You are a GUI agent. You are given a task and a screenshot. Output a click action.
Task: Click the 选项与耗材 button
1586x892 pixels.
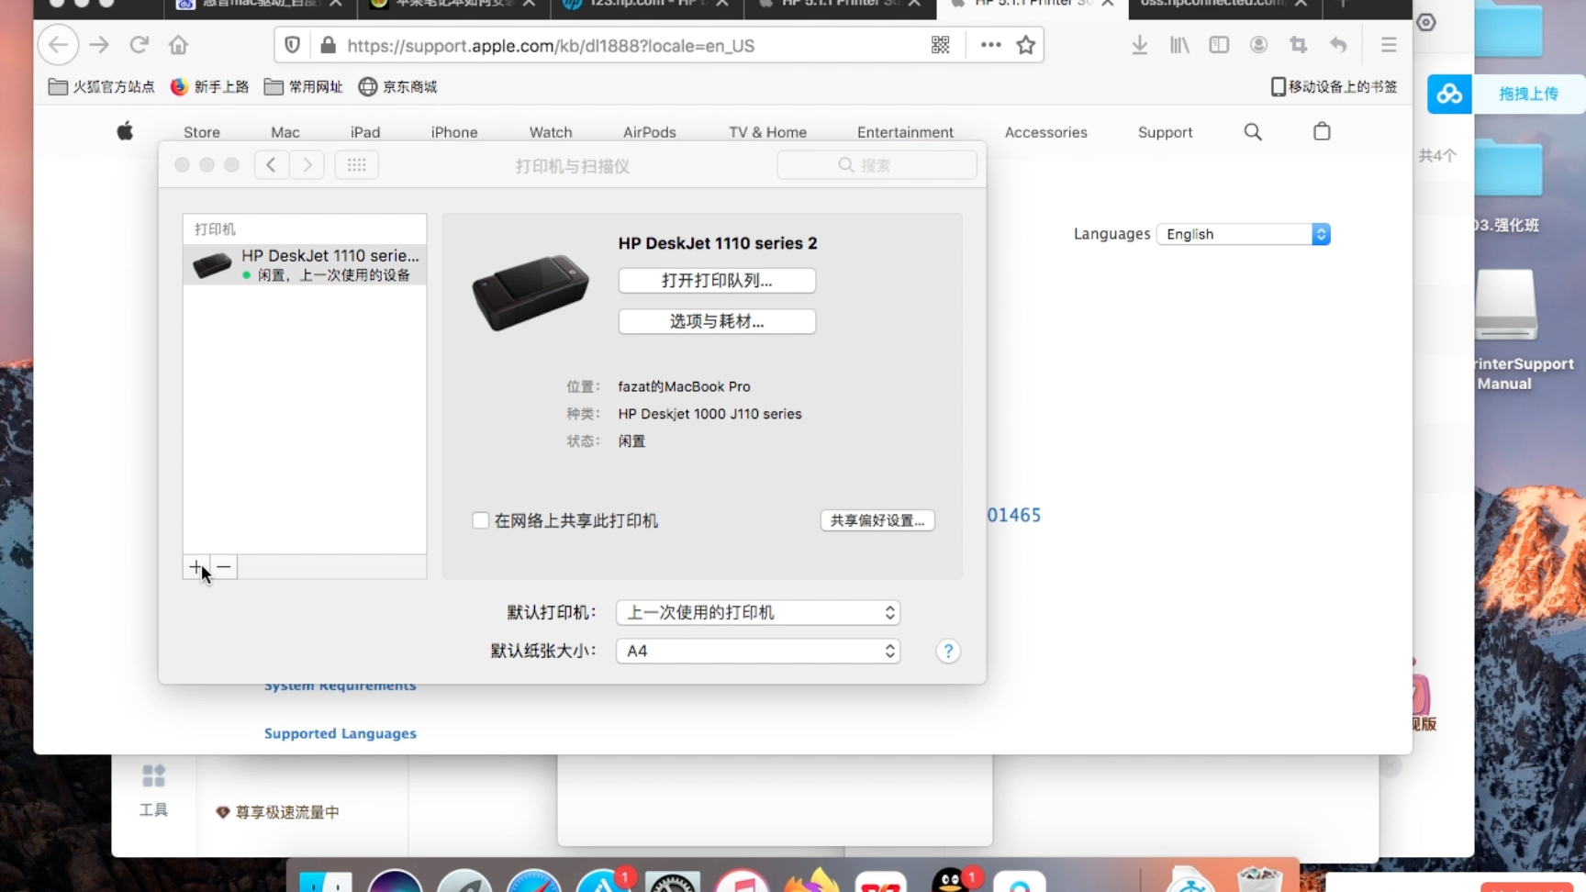point(717,321)
